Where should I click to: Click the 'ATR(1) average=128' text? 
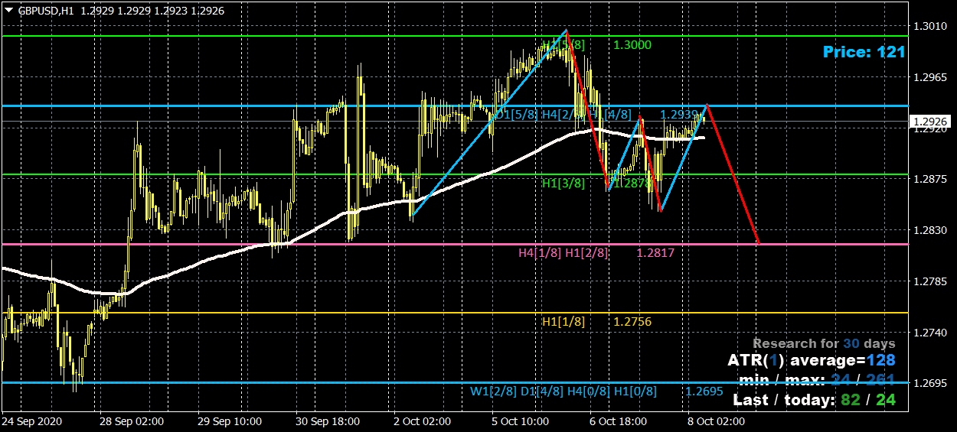pos(812,360)
